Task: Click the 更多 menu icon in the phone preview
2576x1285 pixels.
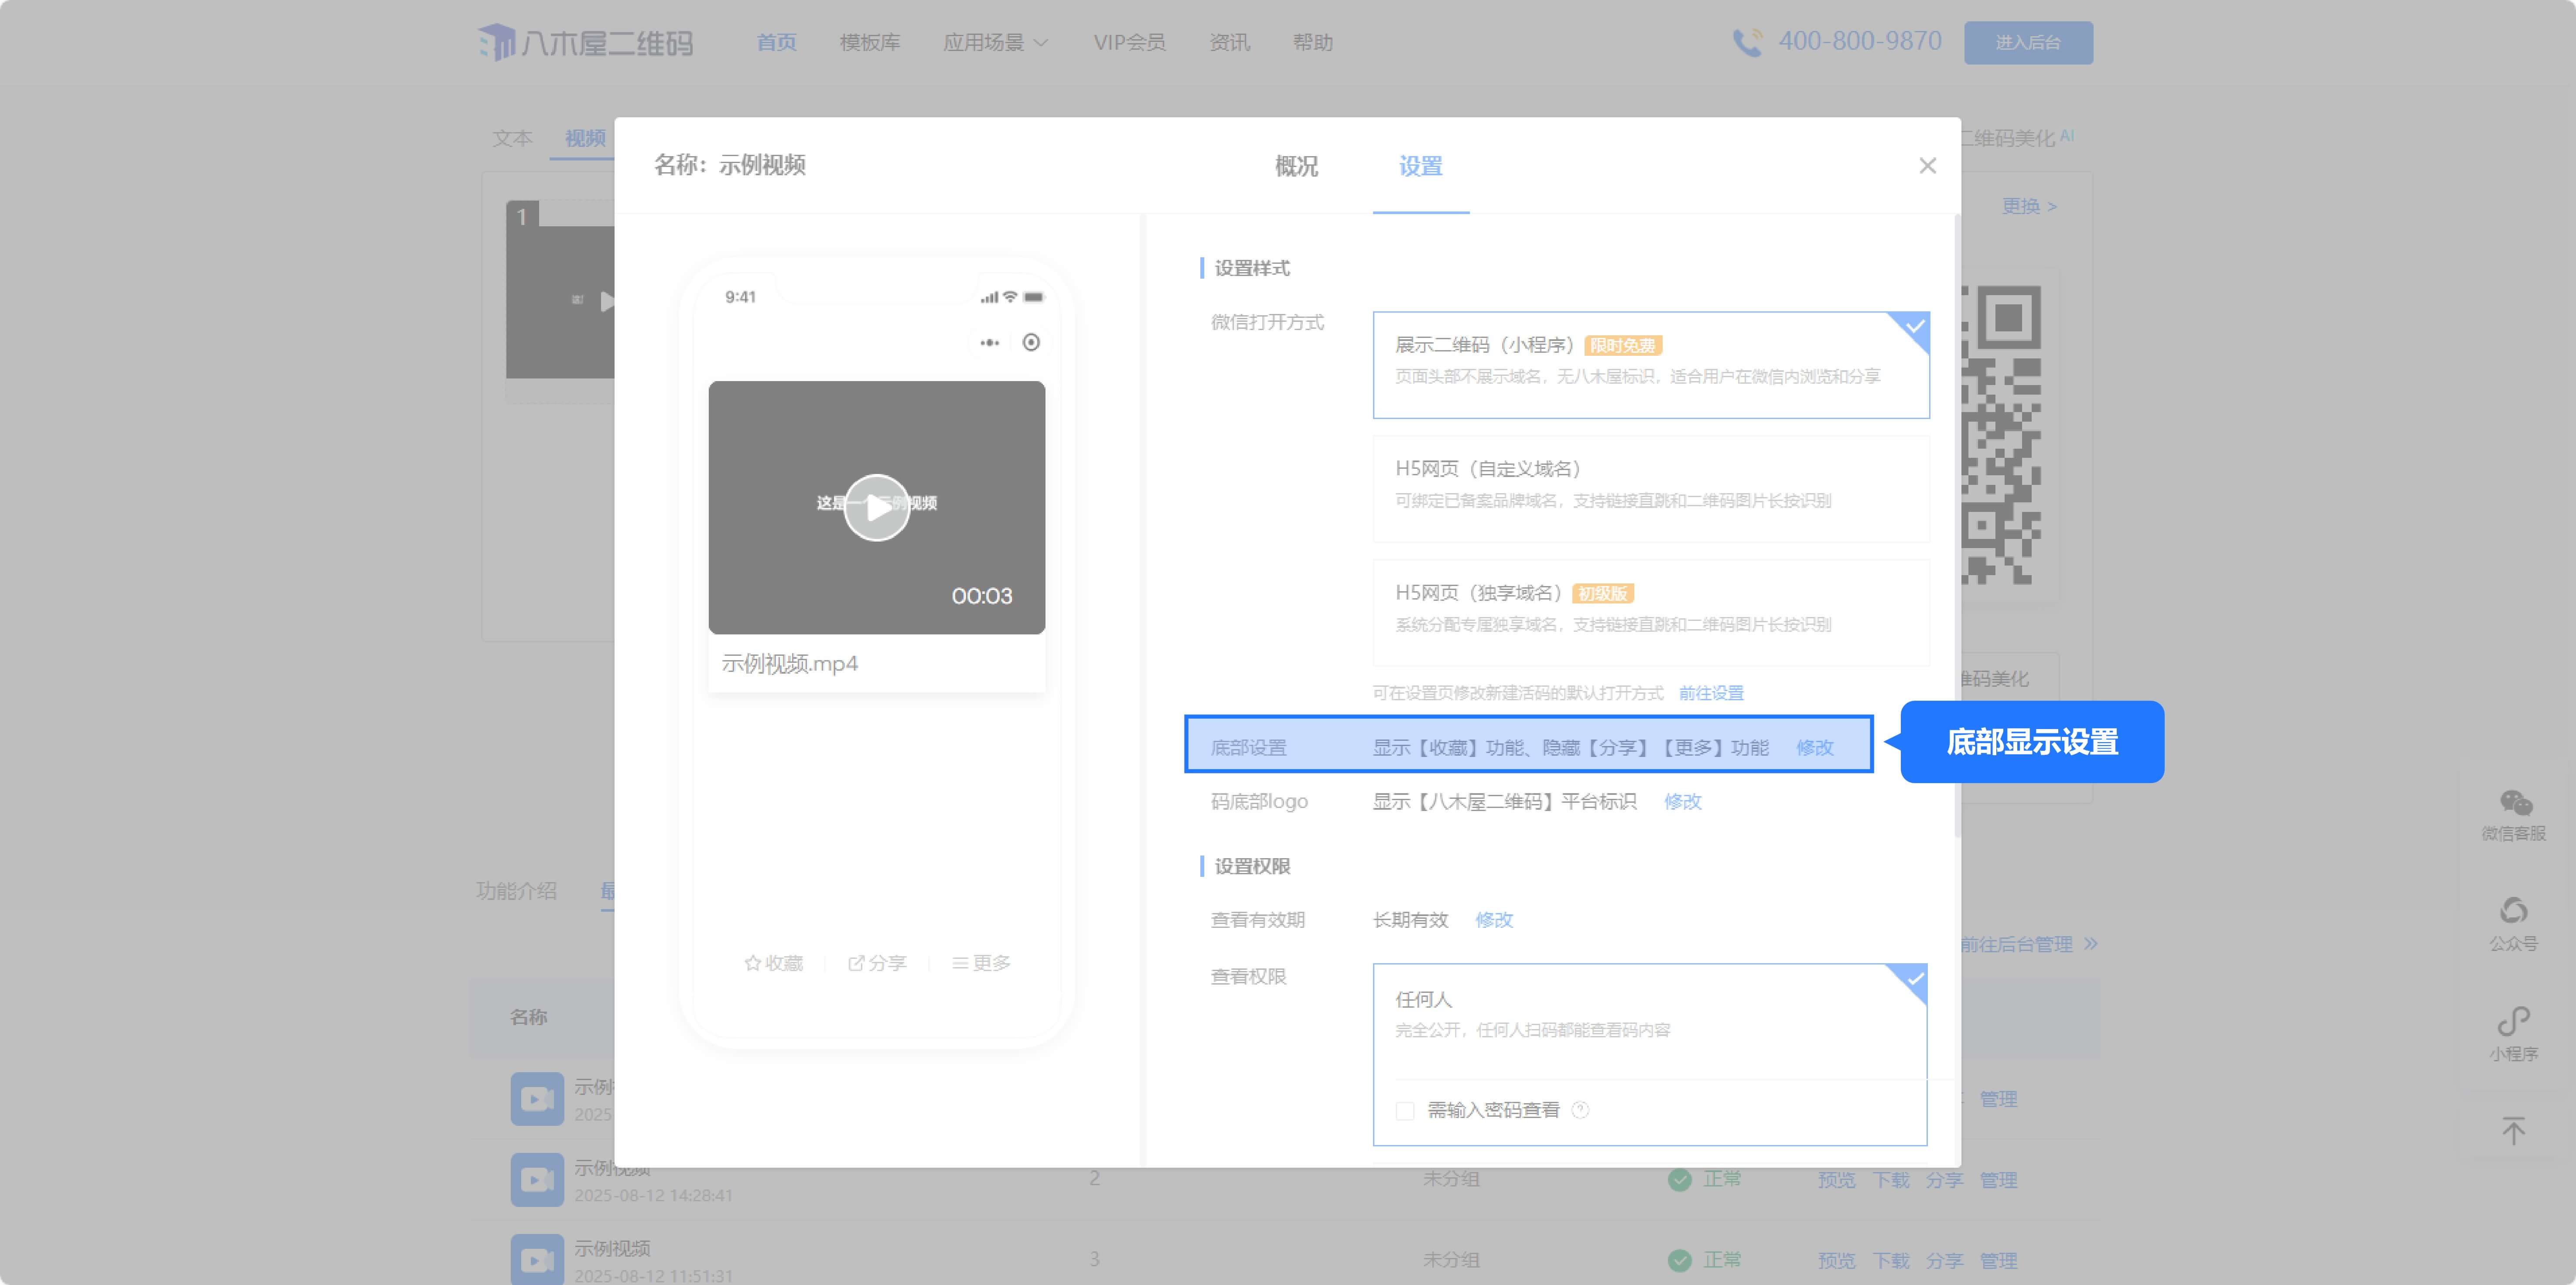Action: point(960,963)
